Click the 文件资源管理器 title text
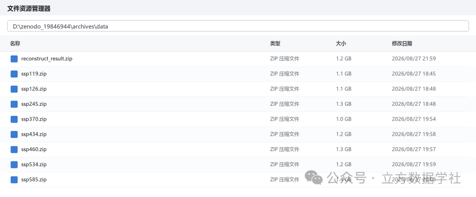Viewport: 476px width, 197px height. (x=29, y=9)
